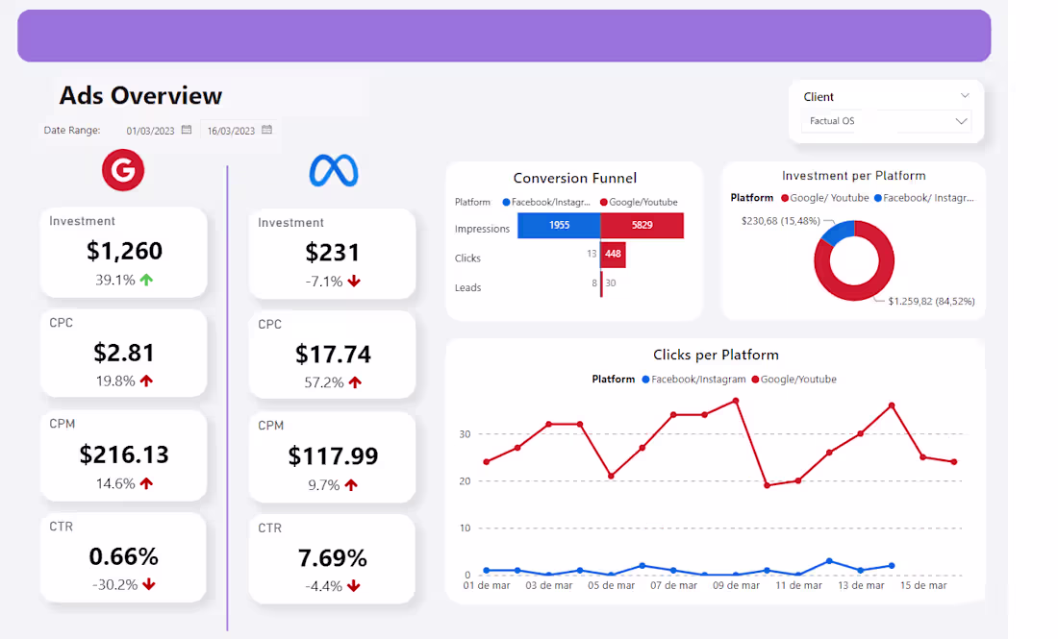
Task: Click the CPC card showing $2.81
Action: [x=123, y=353]
